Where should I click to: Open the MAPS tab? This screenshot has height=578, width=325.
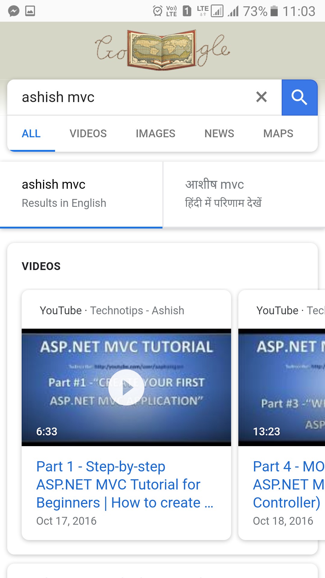point(278,134)
